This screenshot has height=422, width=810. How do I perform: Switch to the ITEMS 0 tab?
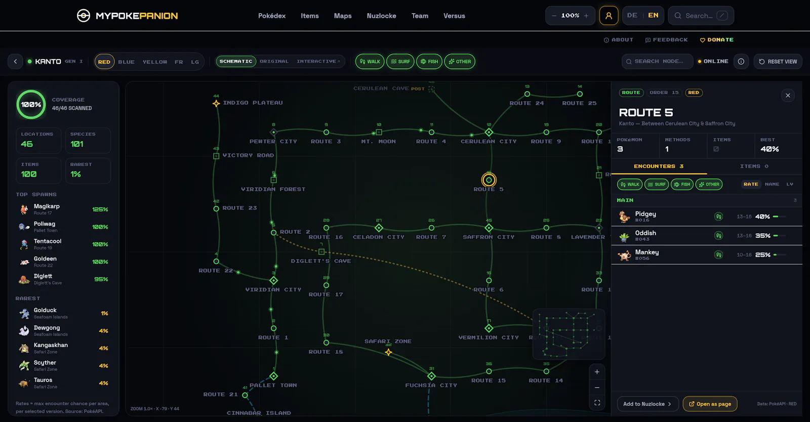(754, 166)
